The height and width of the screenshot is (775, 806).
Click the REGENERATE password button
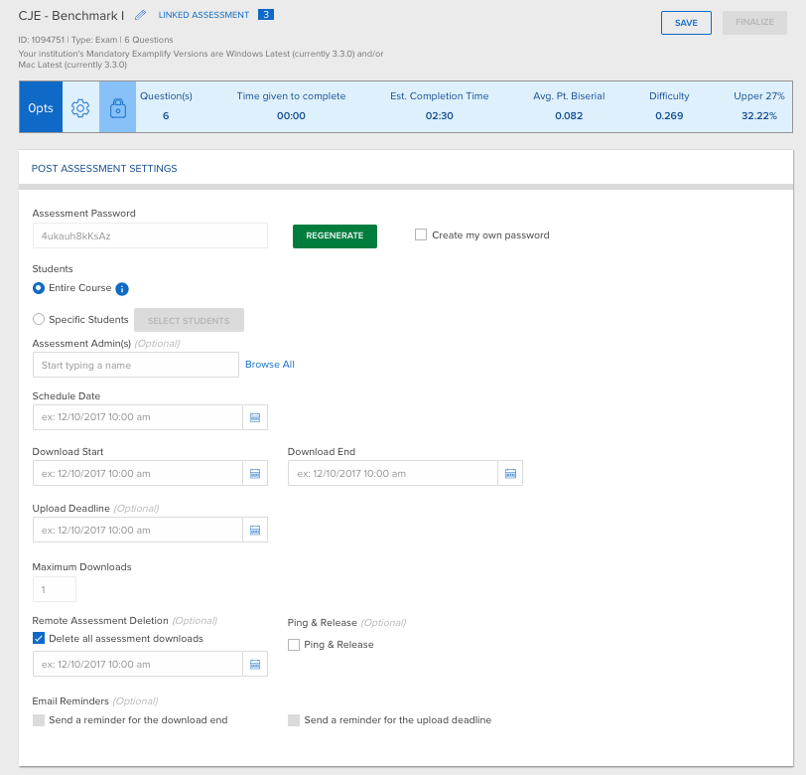[335, 235]
